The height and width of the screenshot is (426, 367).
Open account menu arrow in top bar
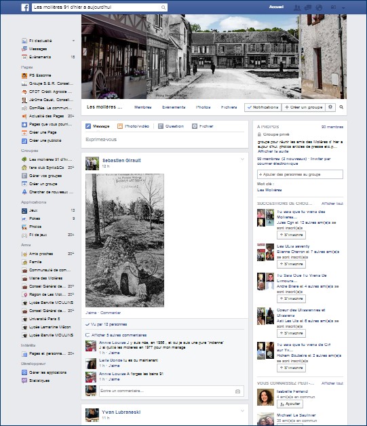(344, 8)
